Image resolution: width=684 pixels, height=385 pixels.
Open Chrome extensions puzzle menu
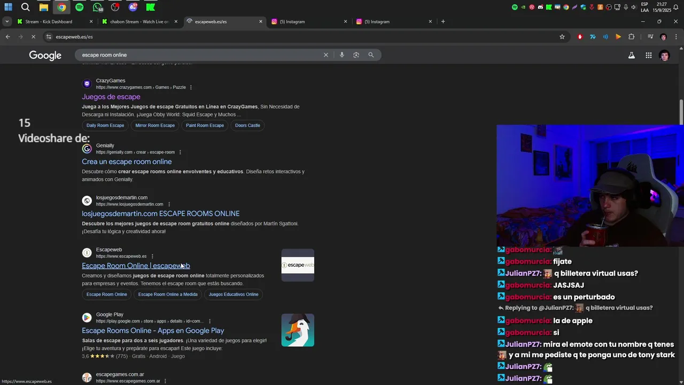(631, 37)
